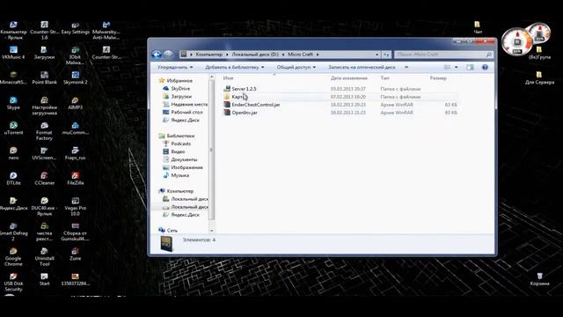The height and width of the screenshot is (317, 563).
Task: Click the Smart Defrag 2 desktop icon
Action: (13, 232)
